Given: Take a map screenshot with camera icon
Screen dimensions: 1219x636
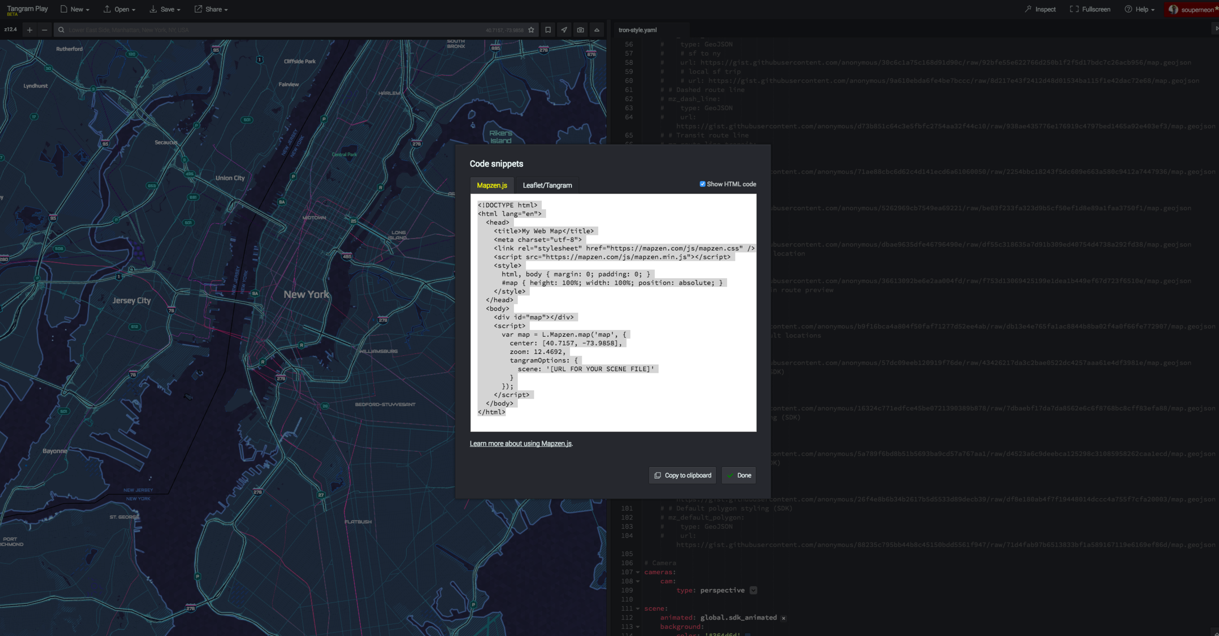Looking at the screenshot, I should pos(580,30).
